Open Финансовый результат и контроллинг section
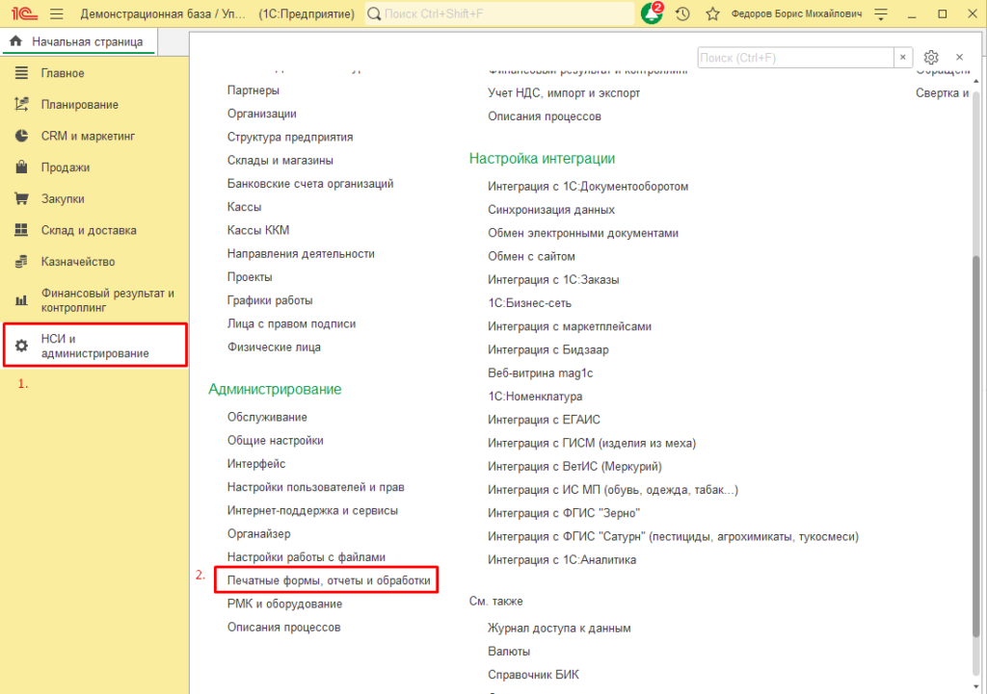987x694 pixels. point(94,300)
